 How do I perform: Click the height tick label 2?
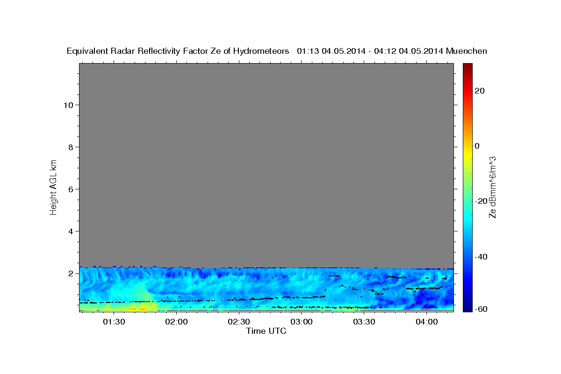pos(70,273)
